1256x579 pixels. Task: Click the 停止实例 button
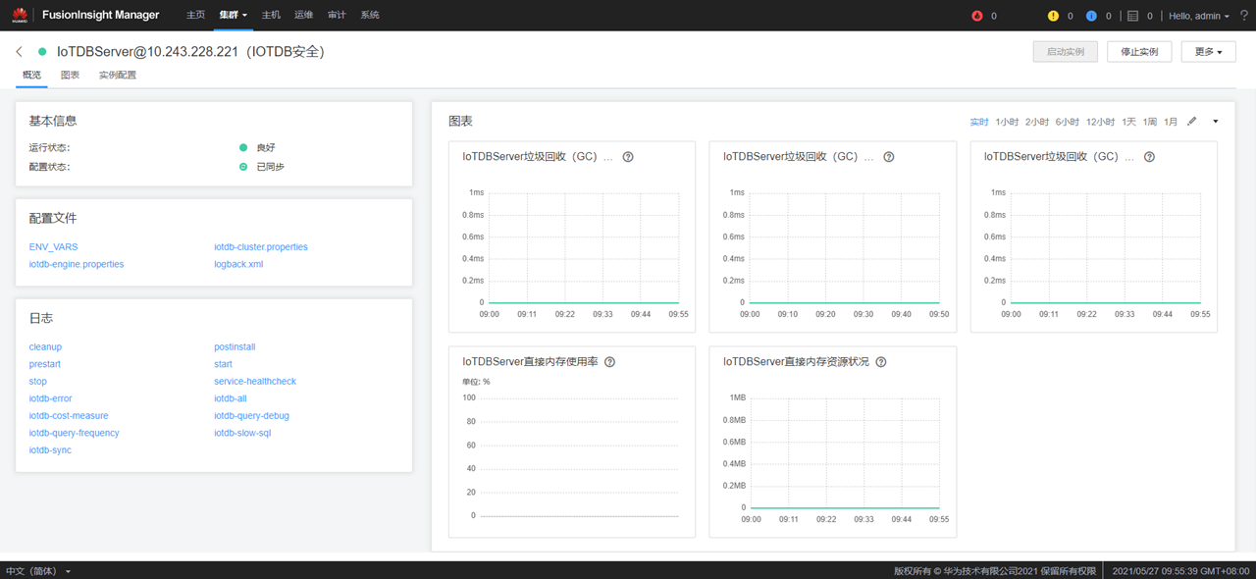(x=1139, y=52)
